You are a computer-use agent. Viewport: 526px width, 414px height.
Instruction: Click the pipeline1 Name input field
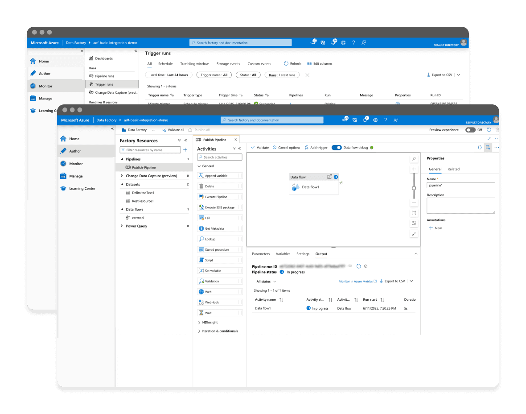[x=460, y=185]
